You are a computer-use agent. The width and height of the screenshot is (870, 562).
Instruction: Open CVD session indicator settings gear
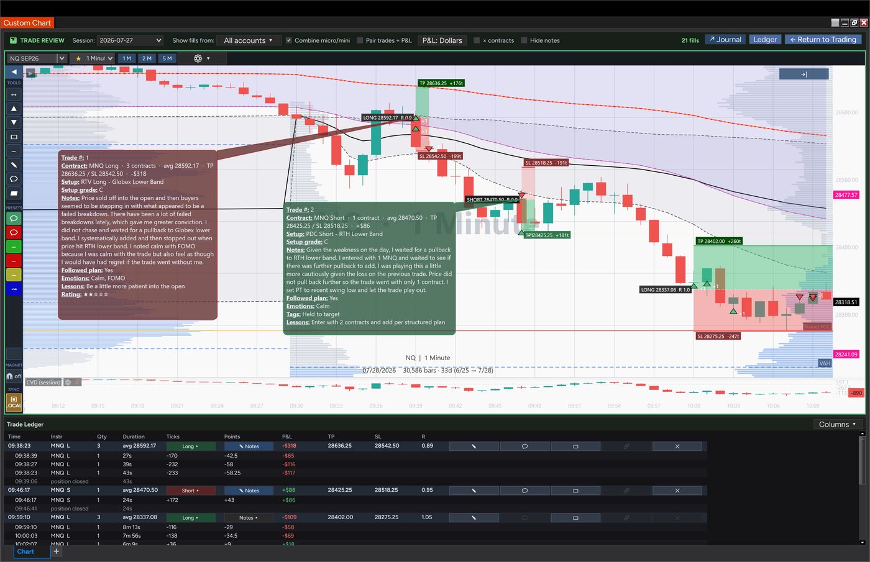(68, 383)
